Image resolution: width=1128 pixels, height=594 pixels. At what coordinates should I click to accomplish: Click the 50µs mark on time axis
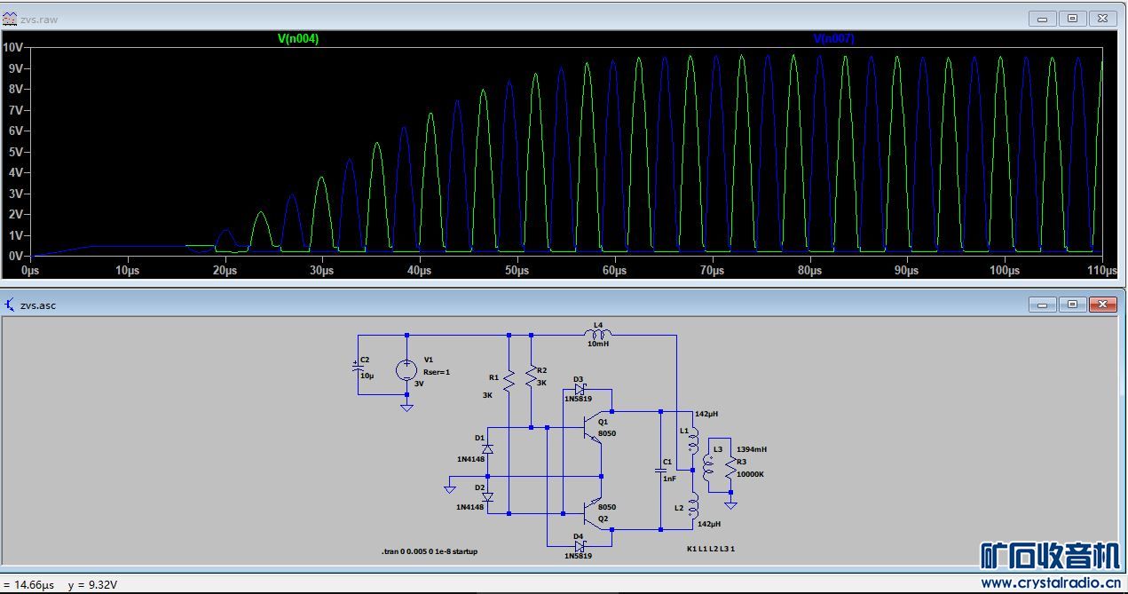517,270
